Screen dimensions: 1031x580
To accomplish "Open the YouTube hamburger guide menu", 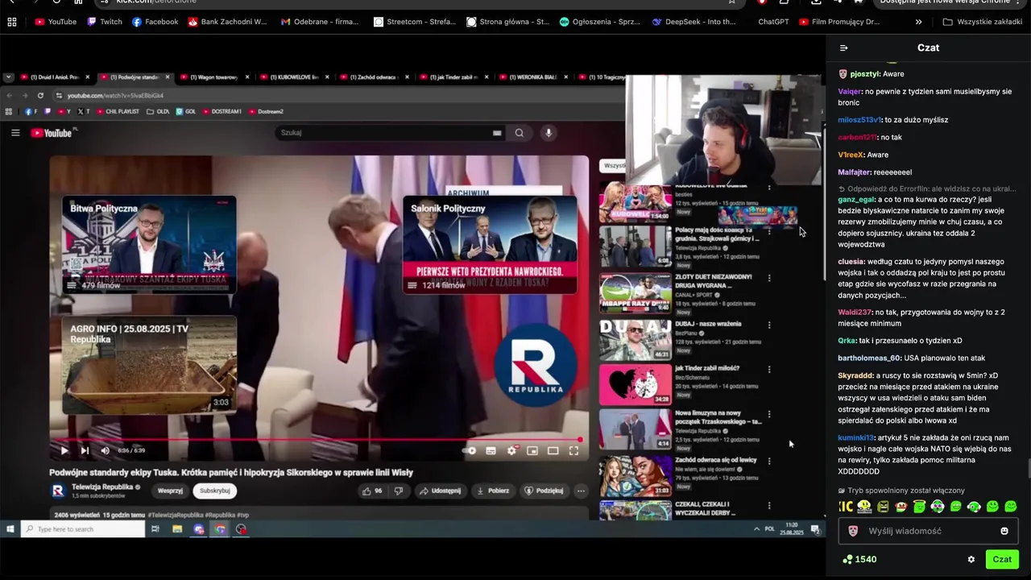I will pyautogui.click(x=15, y=133).
